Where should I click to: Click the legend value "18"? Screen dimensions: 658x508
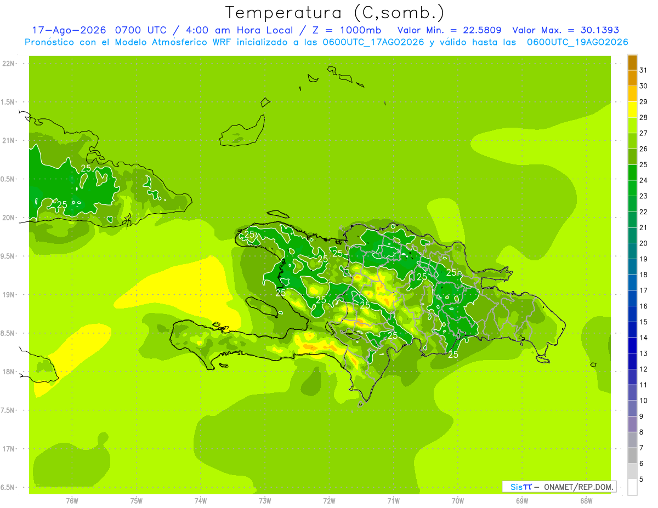point(643,275)
